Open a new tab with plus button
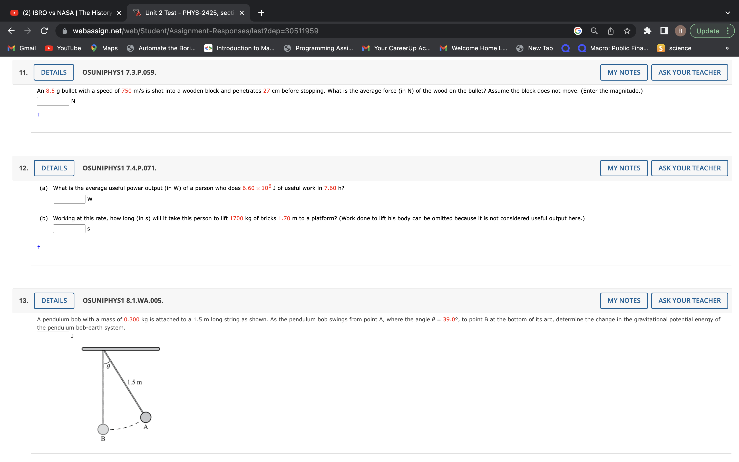This screenshot has width=739, height=462. 261,13
